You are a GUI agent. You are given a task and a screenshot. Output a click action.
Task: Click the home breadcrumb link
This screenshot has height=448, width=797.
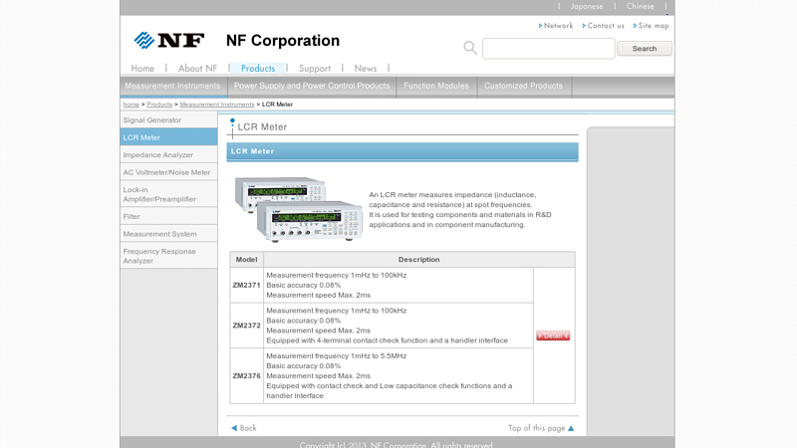(132, 105)
